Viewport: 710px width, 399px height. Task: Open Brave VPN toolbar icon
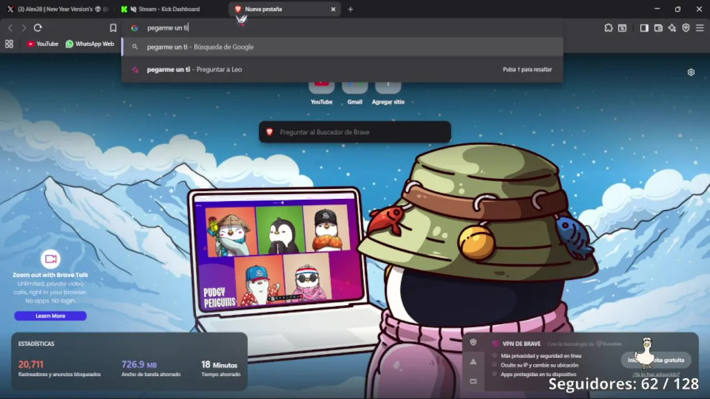point(686,28)
